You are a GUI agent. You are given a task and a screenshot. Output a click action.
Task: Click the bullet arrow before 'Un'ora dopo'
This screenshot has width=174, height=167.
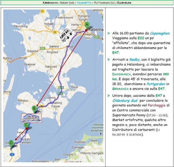[x=108, y=96]
